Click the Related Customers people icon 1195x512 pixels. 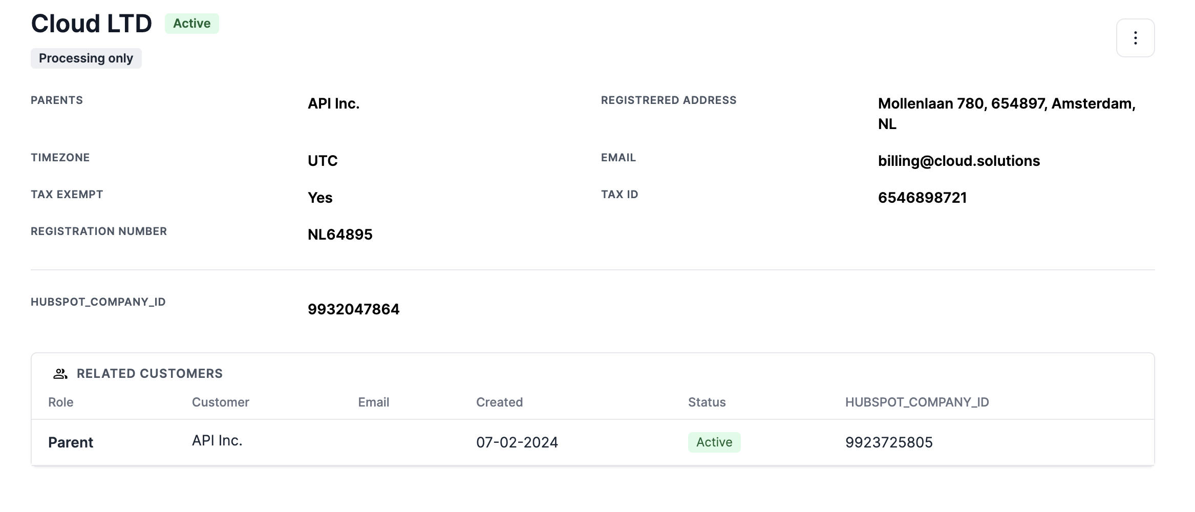coord(60,373)
